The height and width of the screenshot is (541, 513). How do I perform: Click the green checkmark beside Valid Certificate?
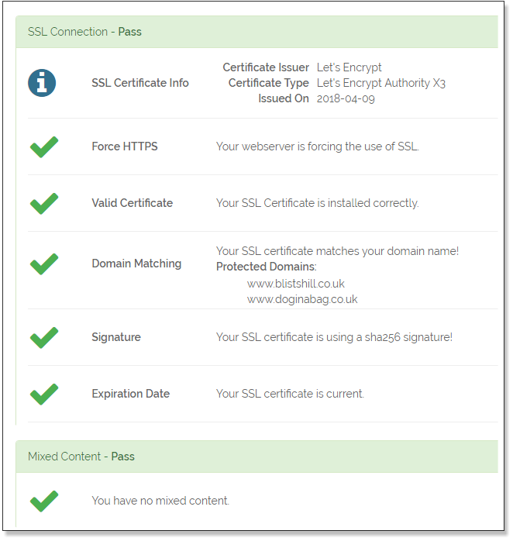pyautogui.click(x=44, y=204)
